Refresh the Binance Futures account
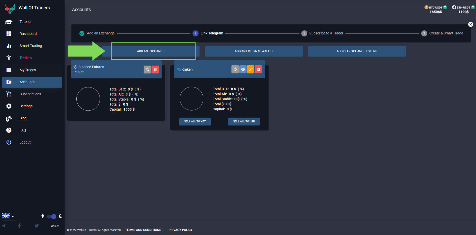 (x=148, y=70)
